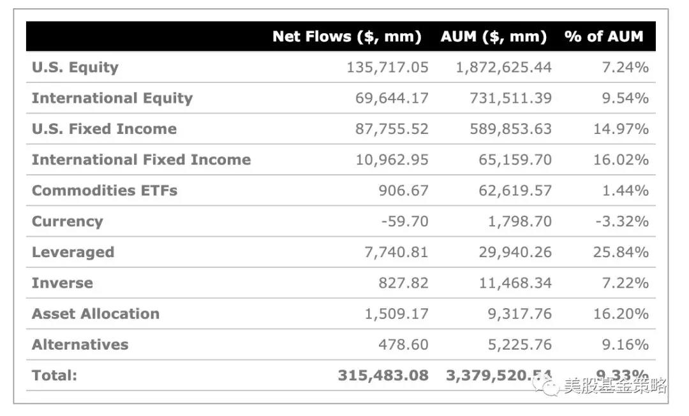
Task: Select the Commodities ETFs row label
Action: 105,191
